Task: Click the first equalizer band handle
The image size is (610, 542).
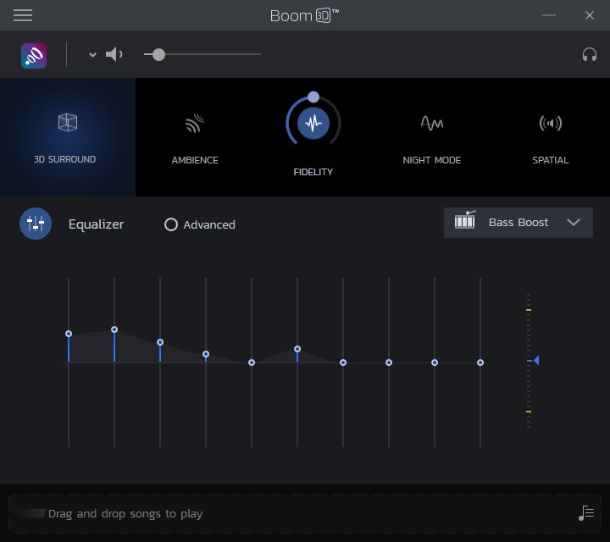Action: pyautogui.click(x=69, y=334)
